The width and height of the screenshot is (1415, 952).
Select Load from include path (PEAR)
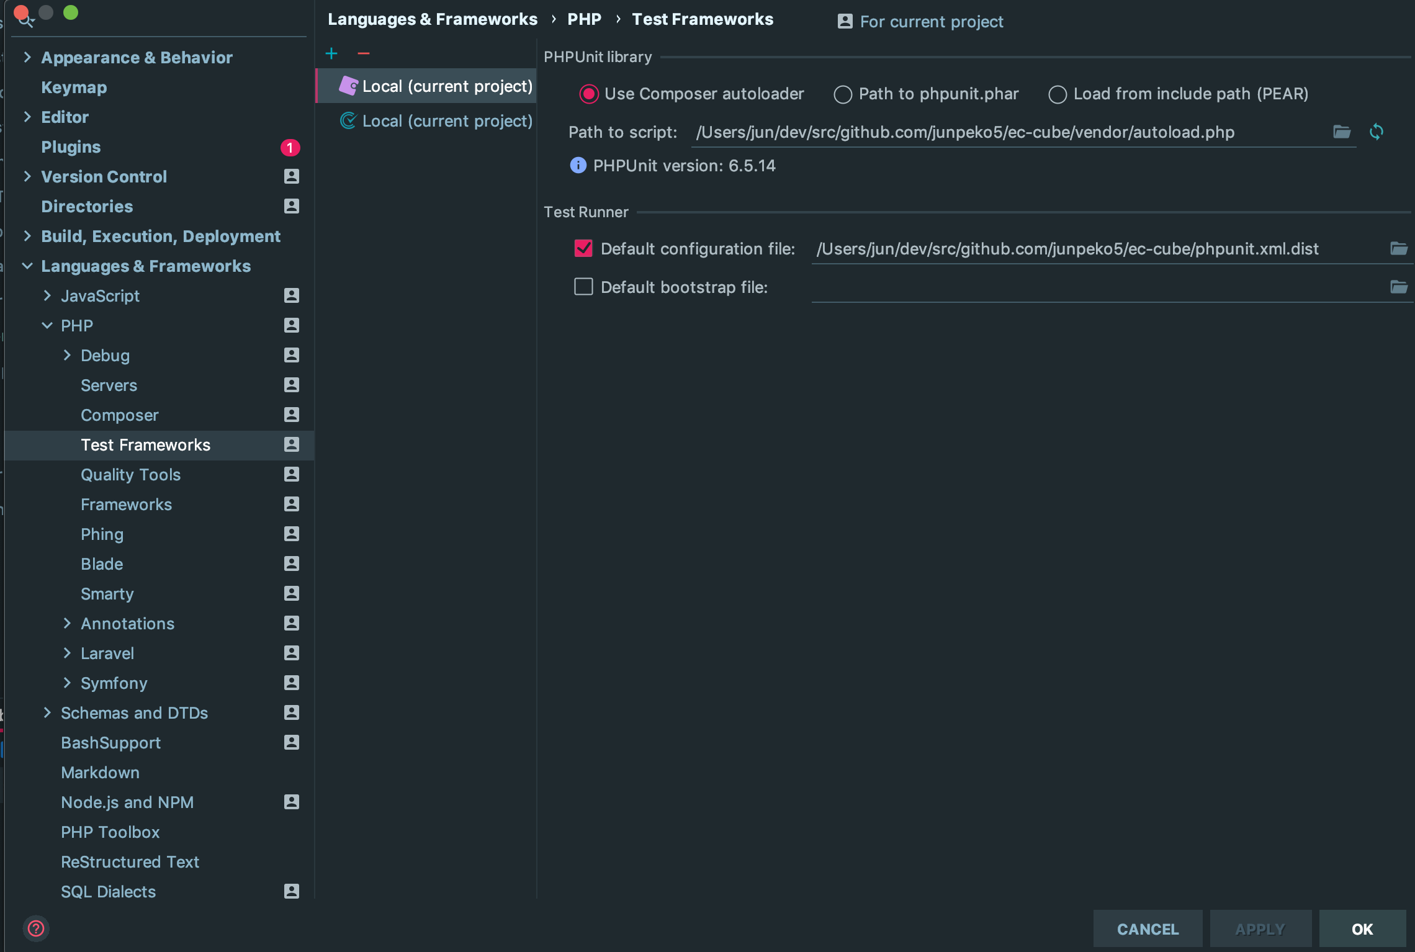pos(1058,94)
